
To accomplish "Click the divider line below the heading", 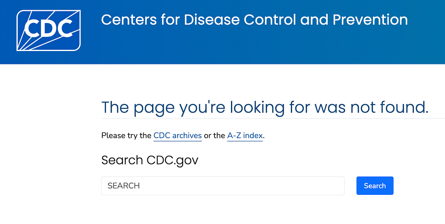I will tap(273, 118).
